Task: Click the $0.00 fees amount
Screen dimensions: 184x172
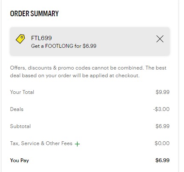Action: (162, 143)
